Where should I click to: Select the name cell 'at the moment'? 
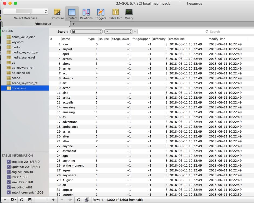pos(73,166)
